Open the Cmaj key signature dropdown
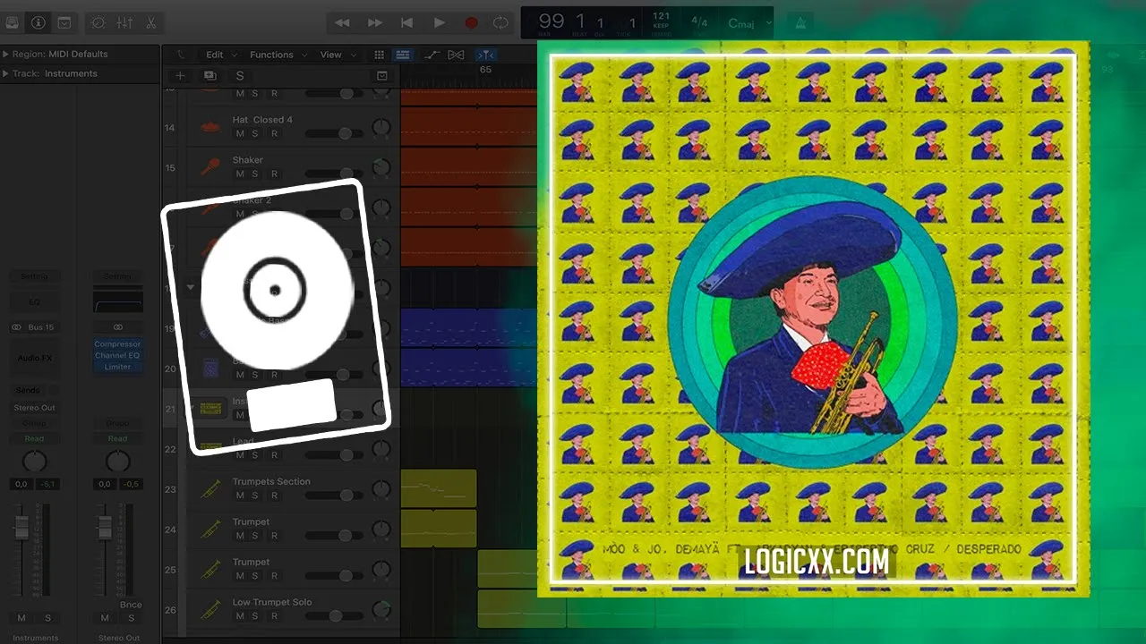 pos(750,23)
